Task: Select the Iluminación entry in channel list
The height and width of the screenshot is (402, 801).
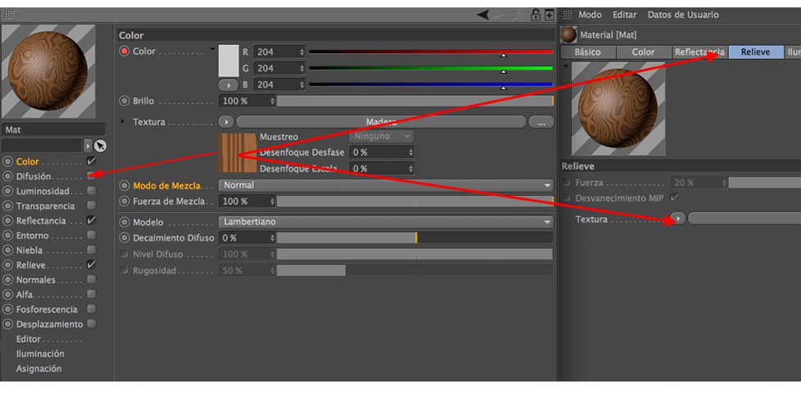Action: pos(40,354)
